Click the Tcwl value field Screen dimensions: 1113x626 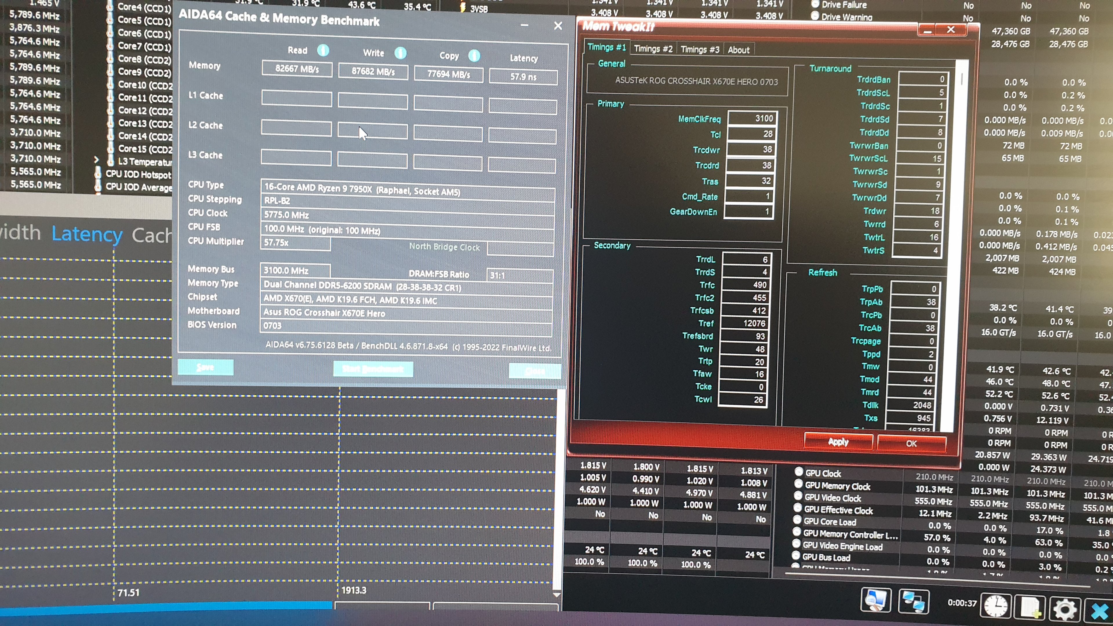tap(742, 400)
